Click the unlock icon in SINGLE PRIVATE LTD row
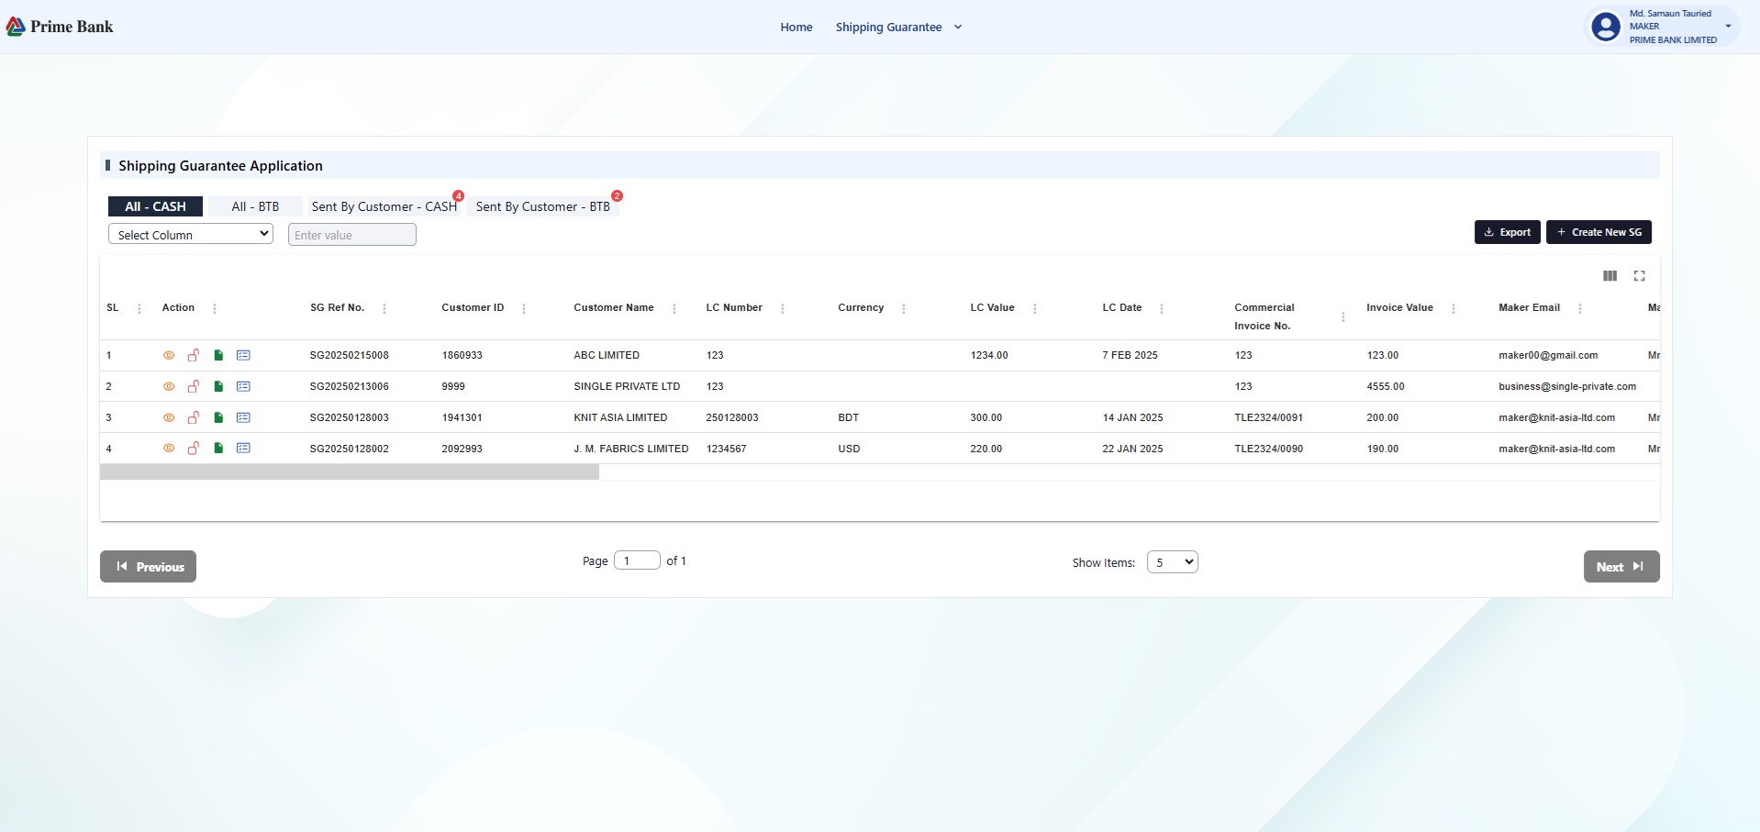This screenshot has height=832, width=1760. tap(194, 386)
